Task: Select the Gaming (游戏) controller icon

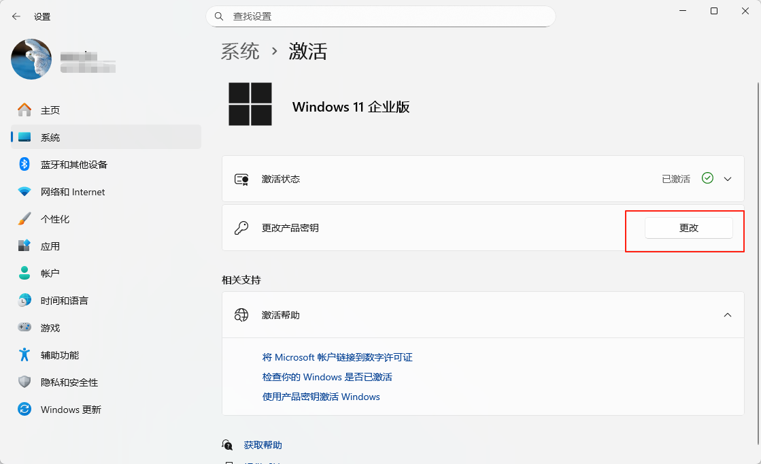Action: [x=24, y=328]
